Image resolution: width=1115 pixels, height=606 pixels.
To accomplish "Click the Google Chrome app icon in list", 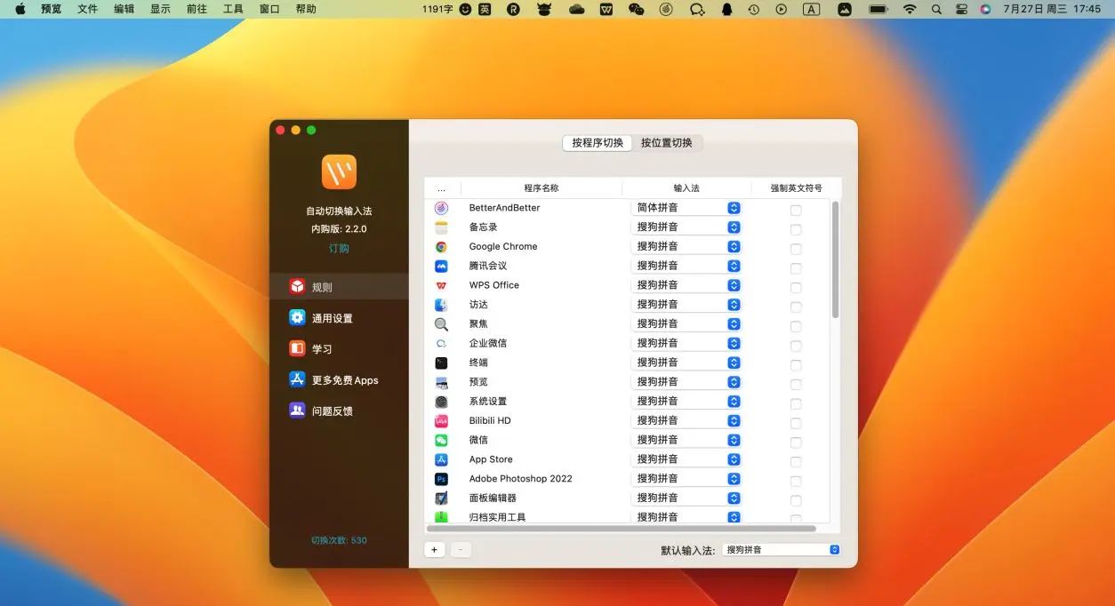I will click(x=442, y=246).
